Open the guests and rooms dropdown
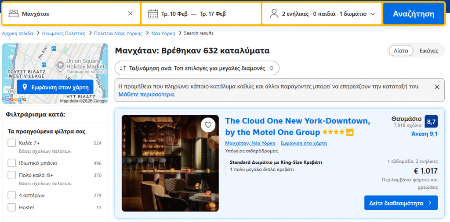The height and width of the screenshot is (222, 450). coord(322,14)
